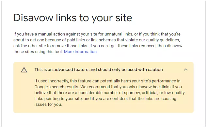The image size is (208, 127).
Task: Open the More information link
Action: coord(80,51)
